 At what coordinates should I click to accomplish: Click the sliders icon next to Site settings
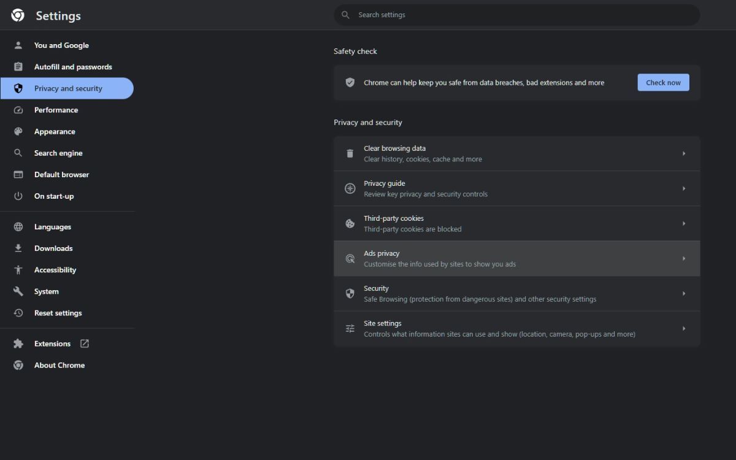[350, 328]
